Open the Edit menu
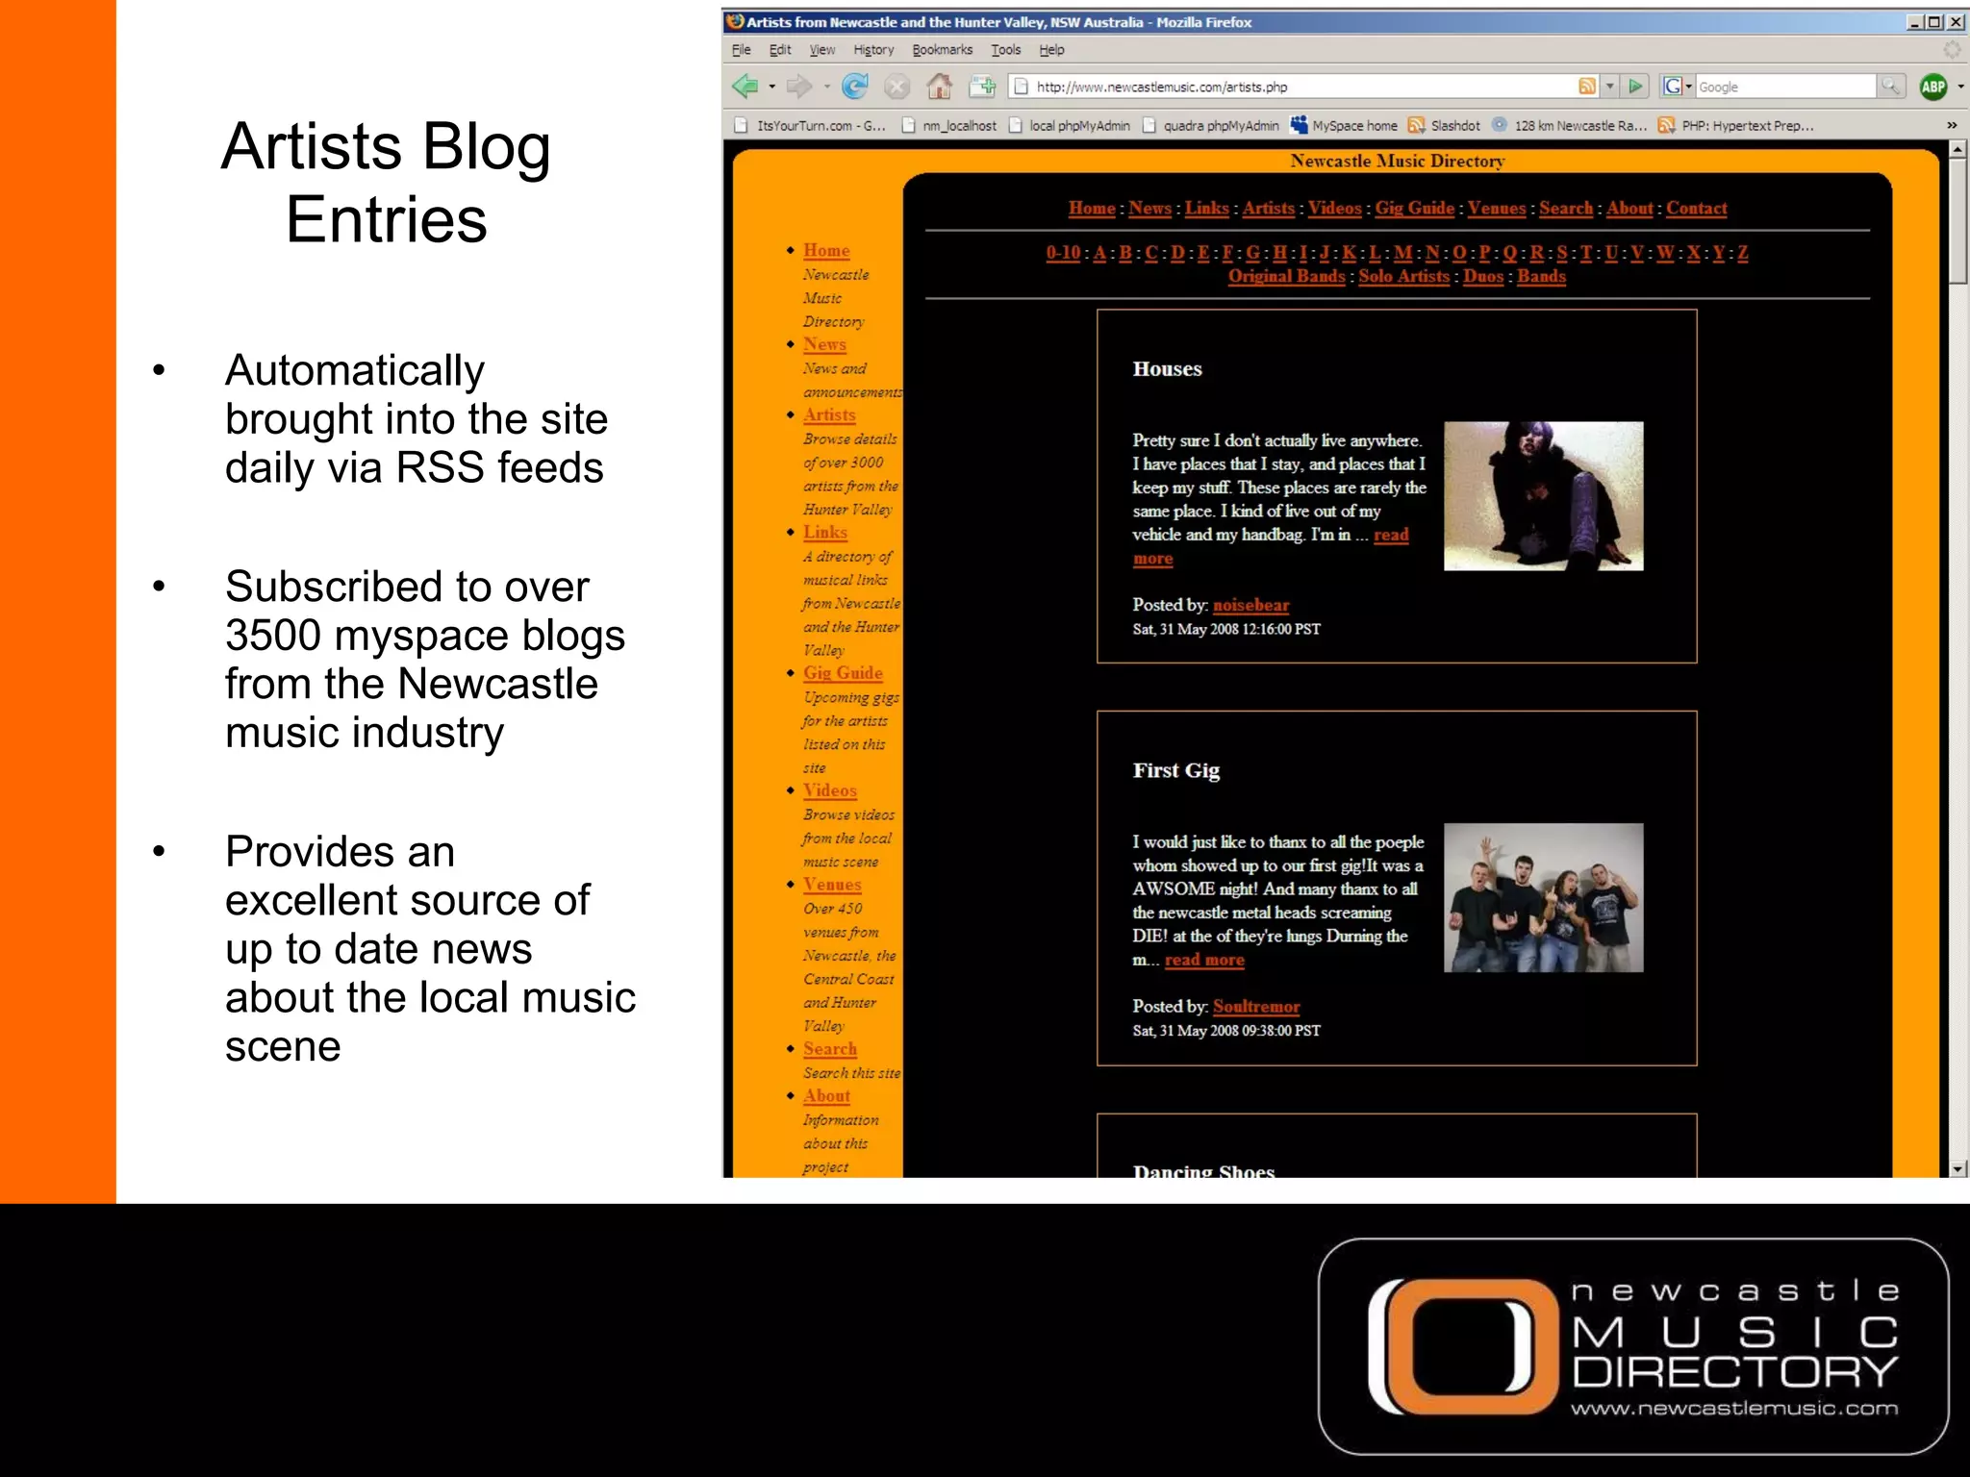 (x=780, y=50)
